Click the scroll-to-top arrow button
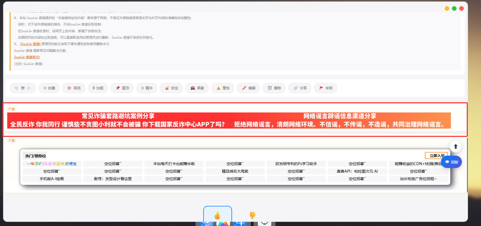The image size is (481, 226). click(456, 146)
